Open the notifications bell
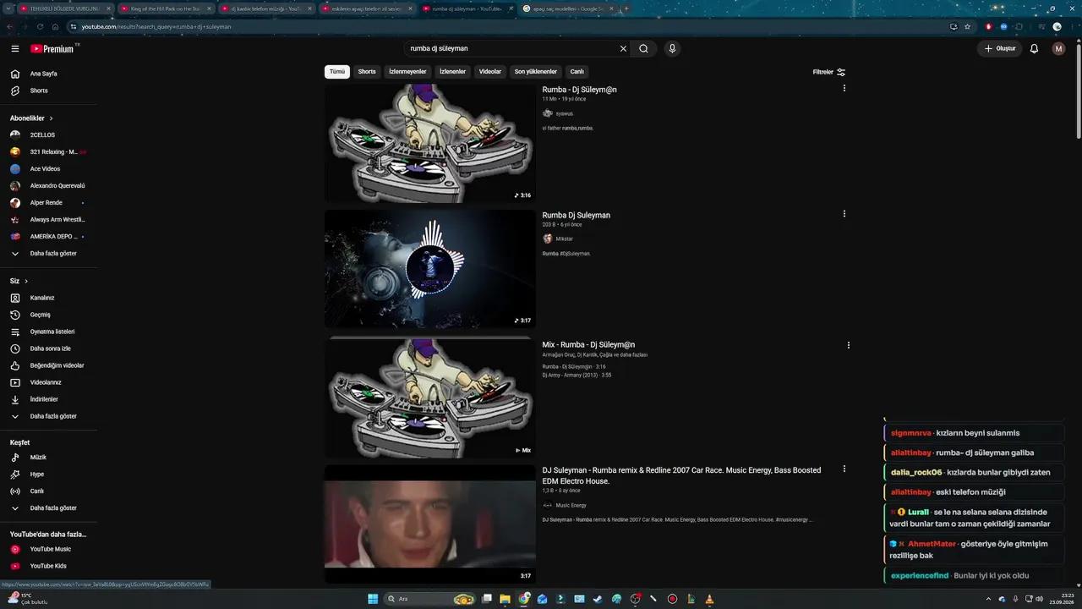Viewport: 1082px width, 609px height. click(x=1034, y=49)
